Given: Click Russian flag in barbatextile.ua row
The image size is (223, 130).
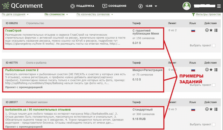Looking at the screenshot, I should coord(193,110).
